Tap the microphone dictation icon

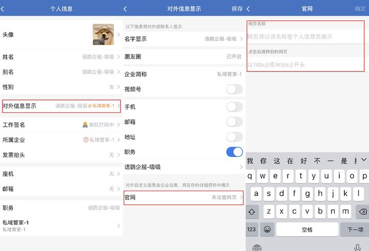coord(357,247)
